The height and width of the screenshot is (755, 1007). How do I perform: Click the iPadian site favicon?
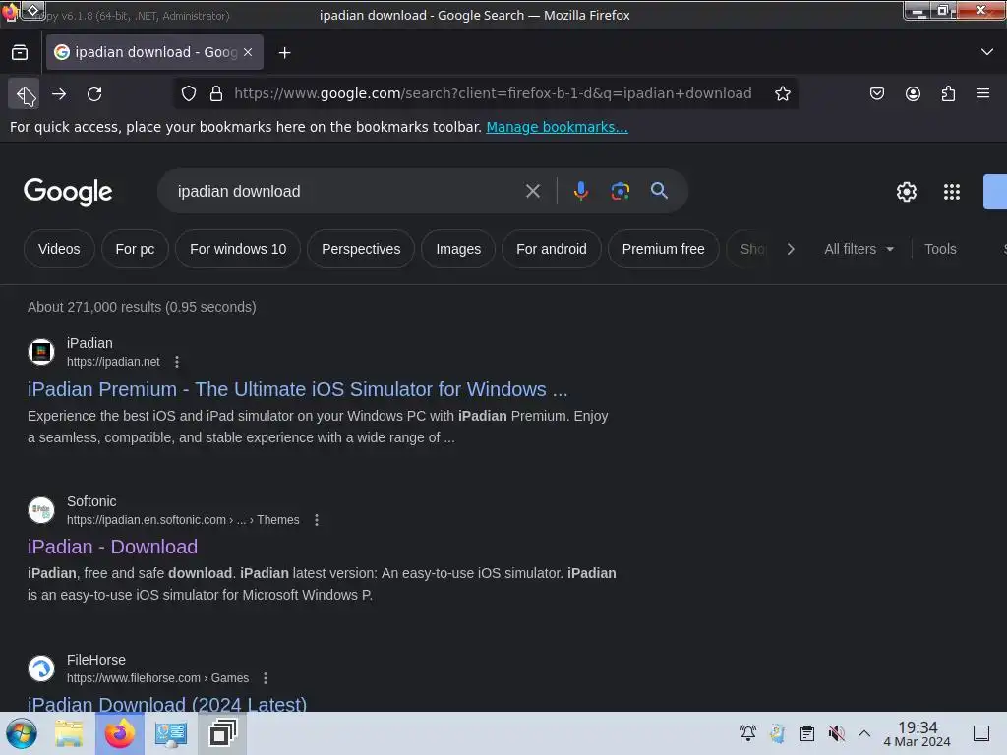point(41,352)
